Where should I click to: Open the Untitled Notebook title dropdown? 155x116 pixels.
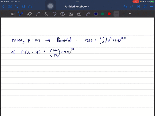point(77,7)
